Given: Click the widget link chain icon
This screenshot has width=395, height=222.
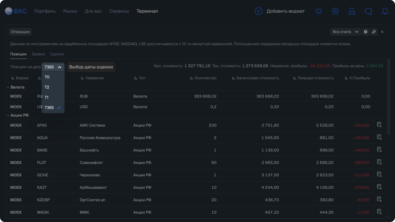Looking at the screenshot, I should coord(374,32).
